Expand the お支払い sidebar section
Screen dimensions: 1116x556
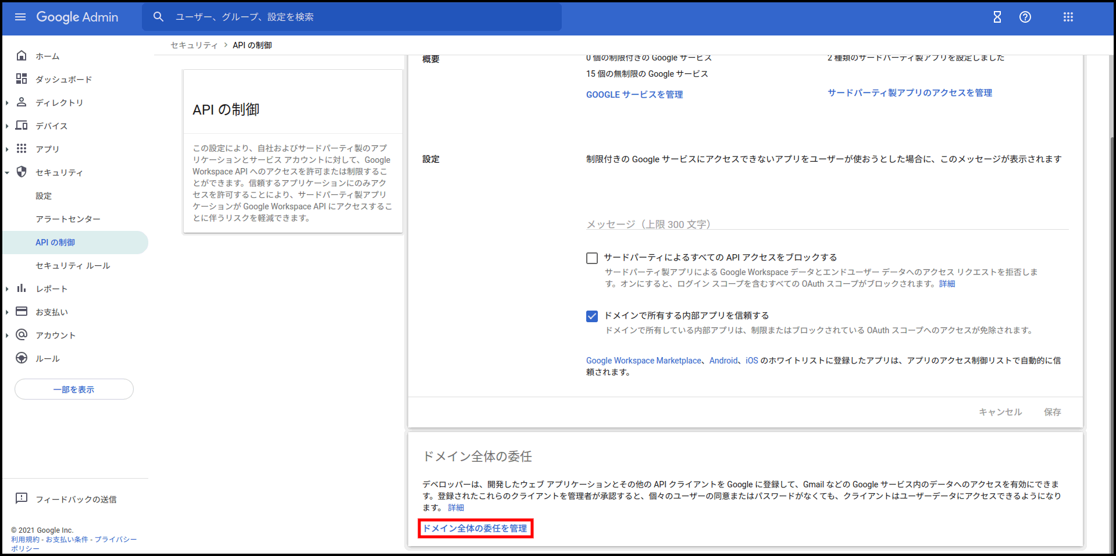(x=7, y=312)
